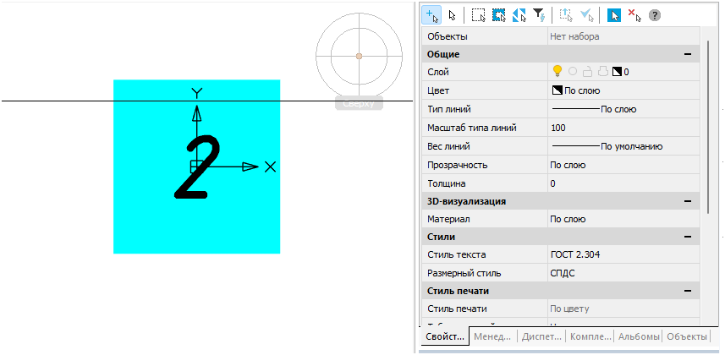Switch to the Компле... tab
The width and height of the screenshot is (725, 355).
click(590, 337)
